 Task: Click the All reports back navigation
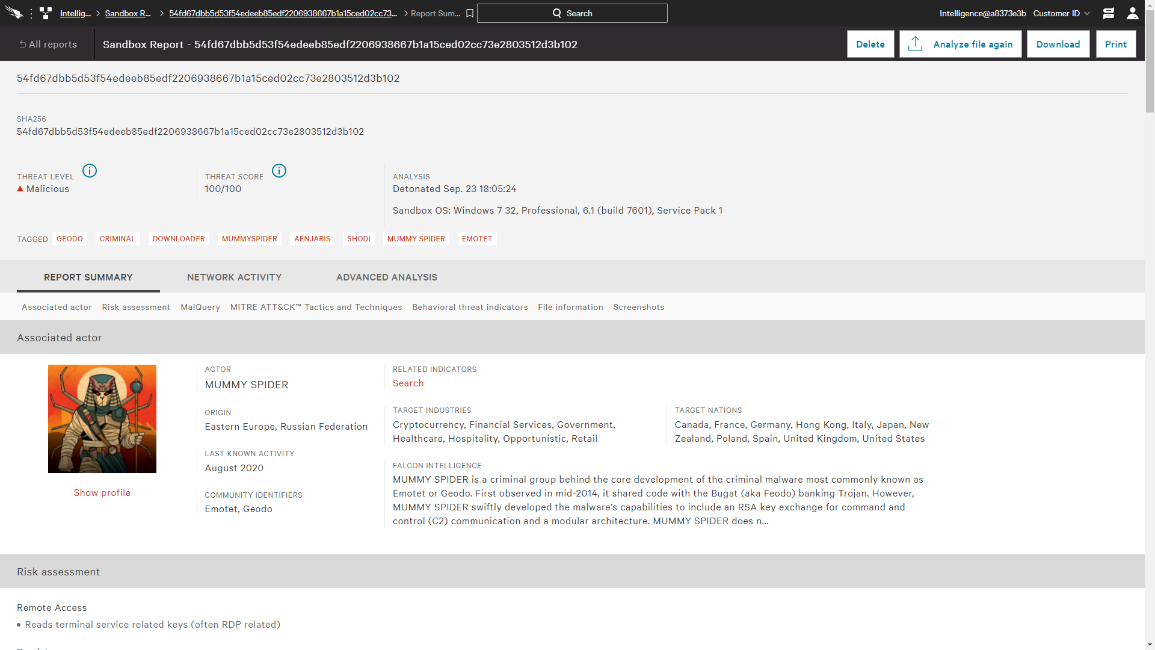[47, 44]
